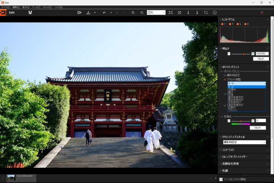Click the save (download arrow) icon
The height and width of the screenshot is (183, 274).
pyautogui.click(x=88, y=13)
